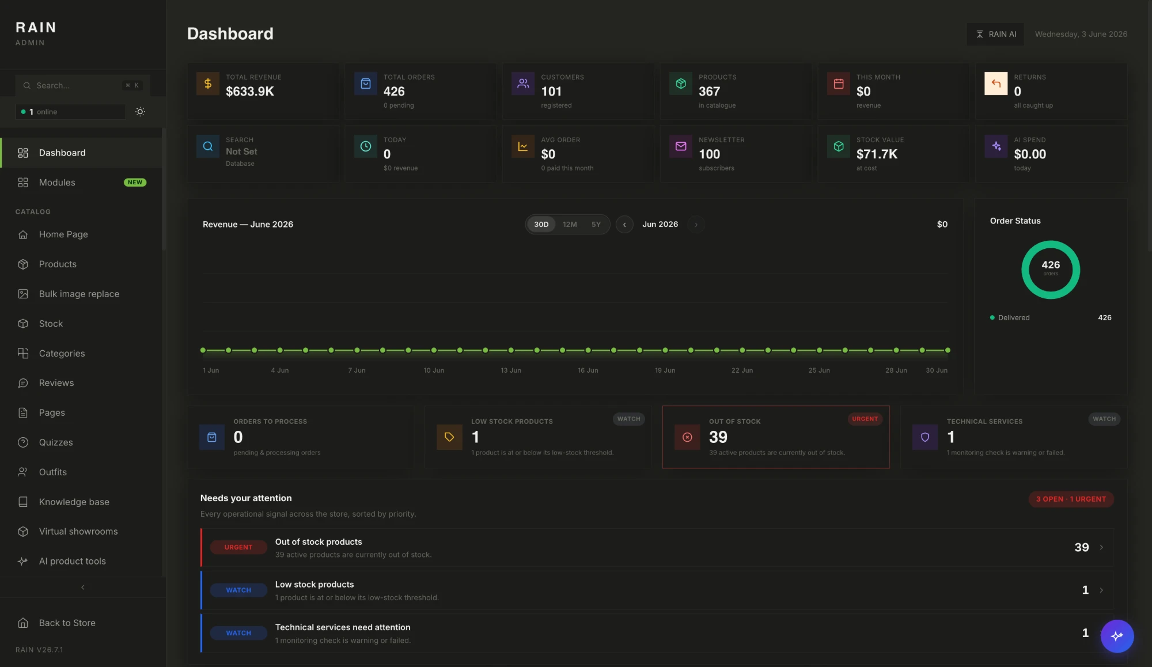The image size is (1152, 667).
Task: Click the Bulk image replace picture icon
Action: pos(23,294)
